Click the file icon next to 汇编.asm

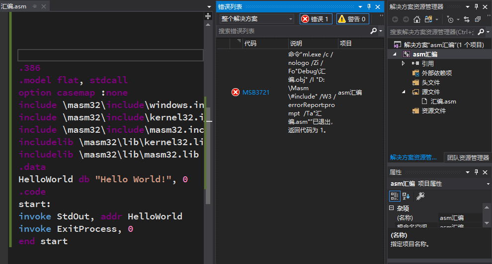pos(424,101)
